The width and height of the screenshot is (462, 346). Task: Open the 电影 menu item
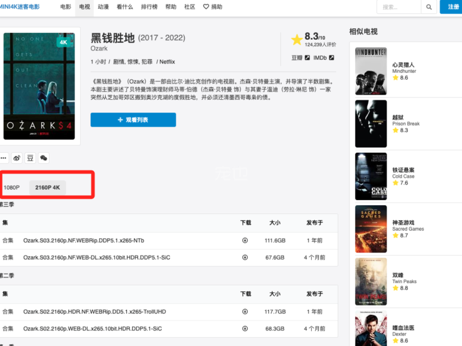(66, 7)
